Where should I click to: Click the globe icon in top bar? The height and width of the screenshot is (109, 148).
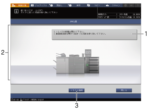(x=126, y=5)
